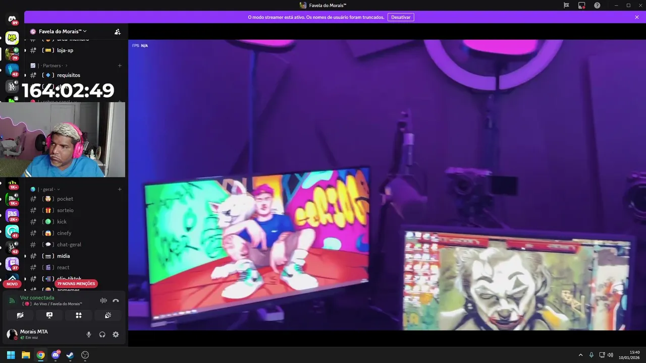This screenshot has height=363, width=646.
Task: Click Desativar to turn off streamer mode
Action: [401, 17]
